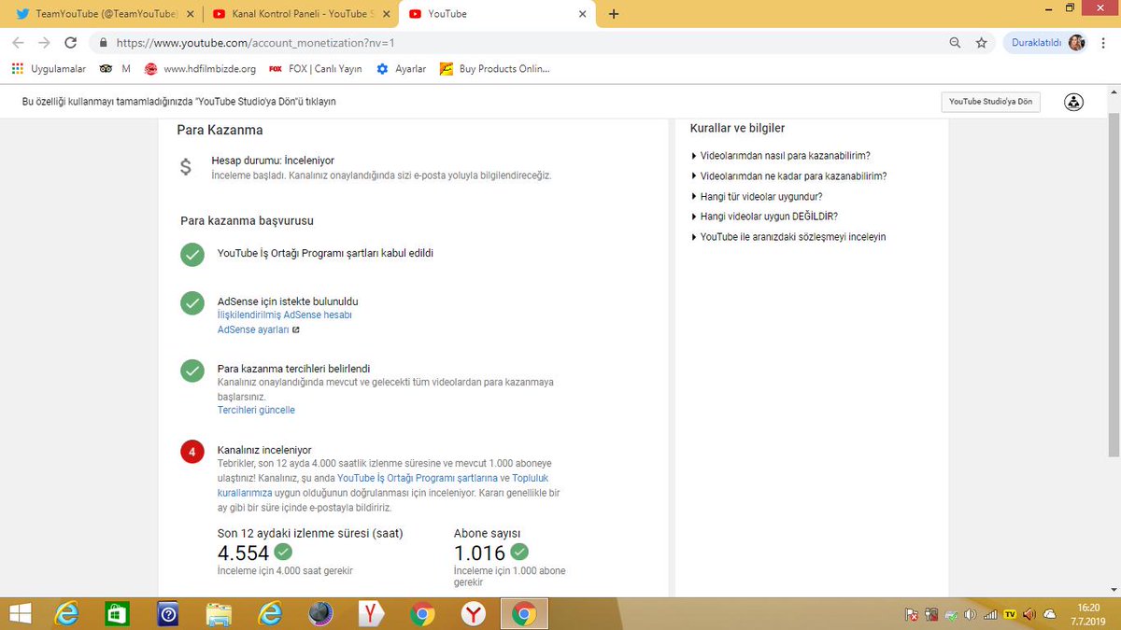Viewport: 1121px width, 630px height.
Task: View site info via padlock icon
Action: [102, 43]
